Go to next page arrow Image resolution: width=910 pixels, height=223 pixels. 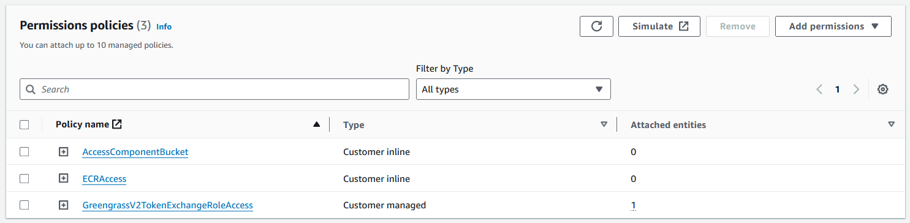856,89
